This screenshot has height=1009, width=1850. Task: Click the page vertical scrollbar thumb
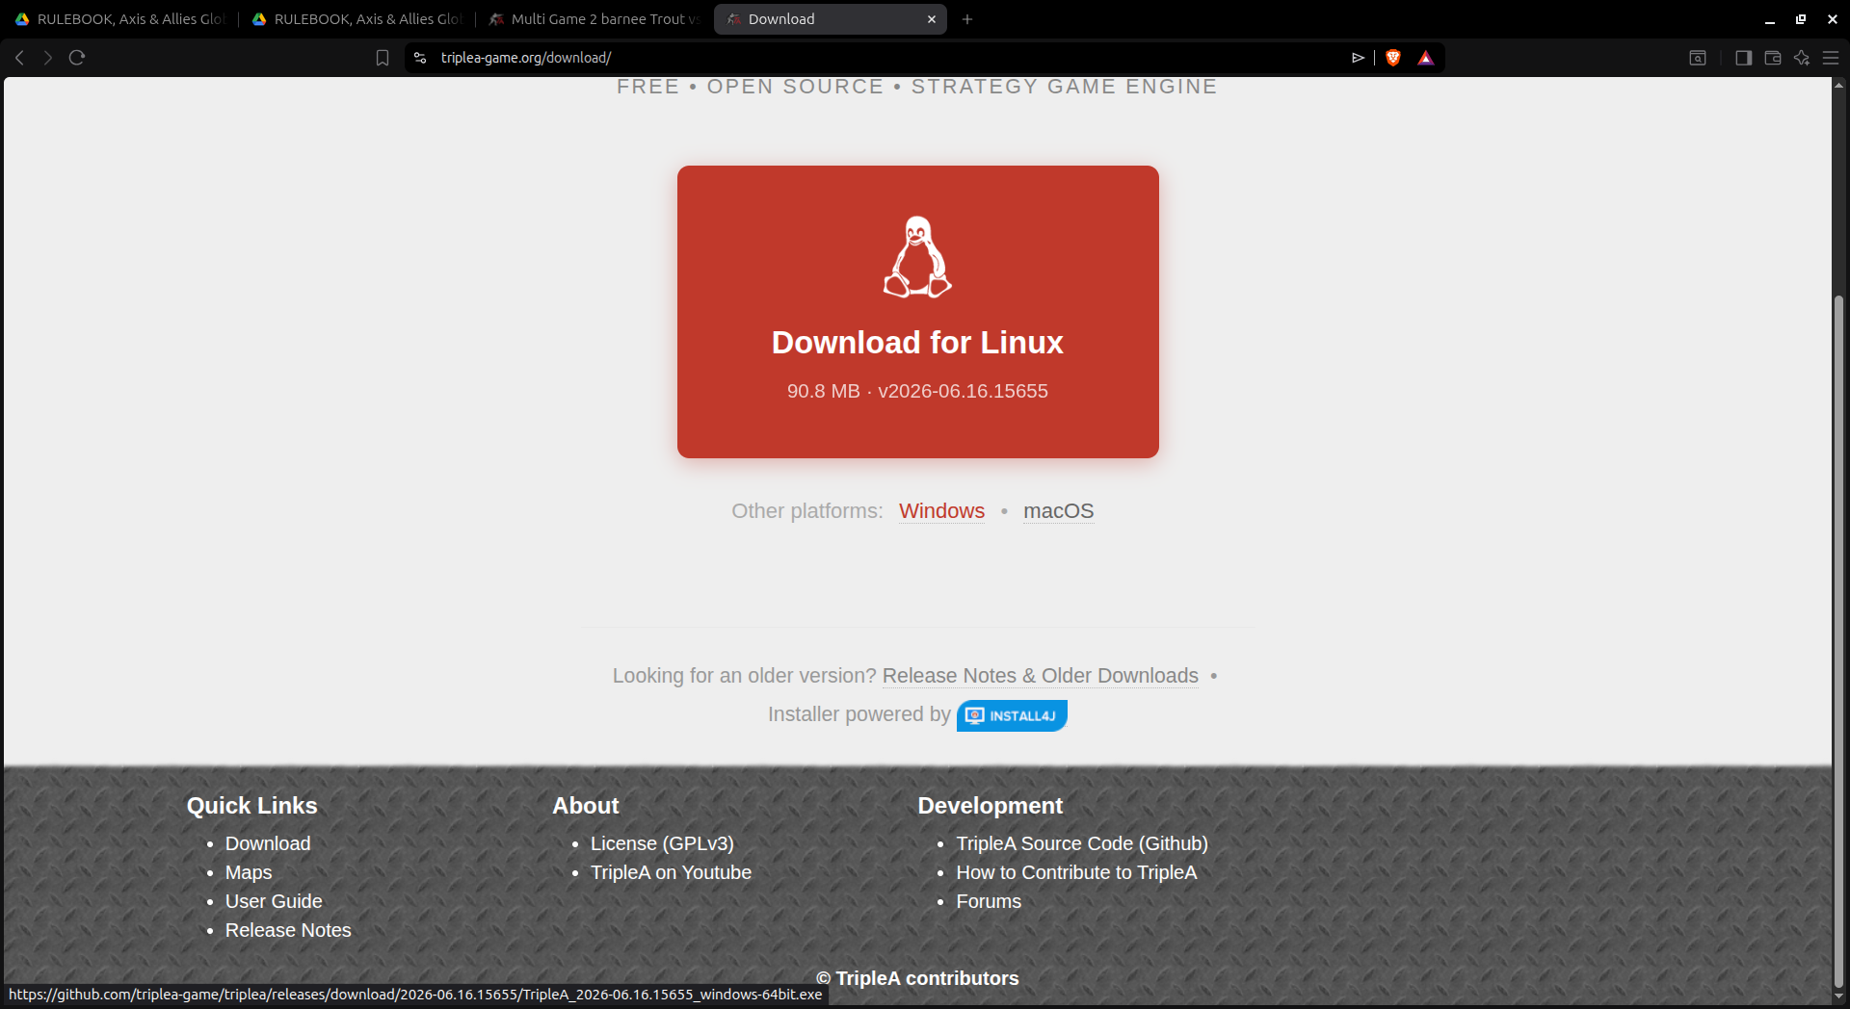pos(1838,640)
